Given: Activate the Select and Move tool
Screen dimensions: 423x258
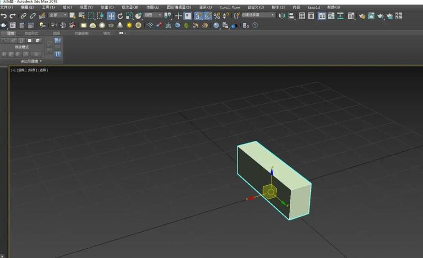Looking at the screenshot, I should [111, 16].
